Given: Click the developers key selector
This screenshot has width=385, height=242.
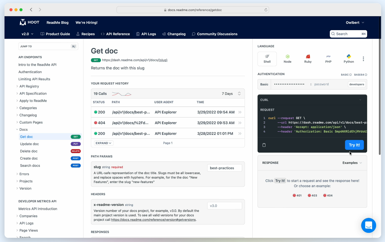Looking at the screenshot, I should (x=357, y=84).
